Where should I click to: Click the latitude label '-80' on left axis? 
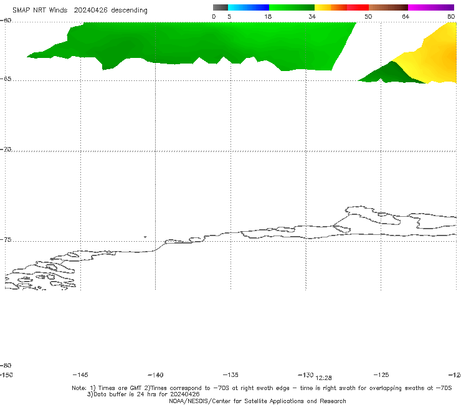(6, 366)
